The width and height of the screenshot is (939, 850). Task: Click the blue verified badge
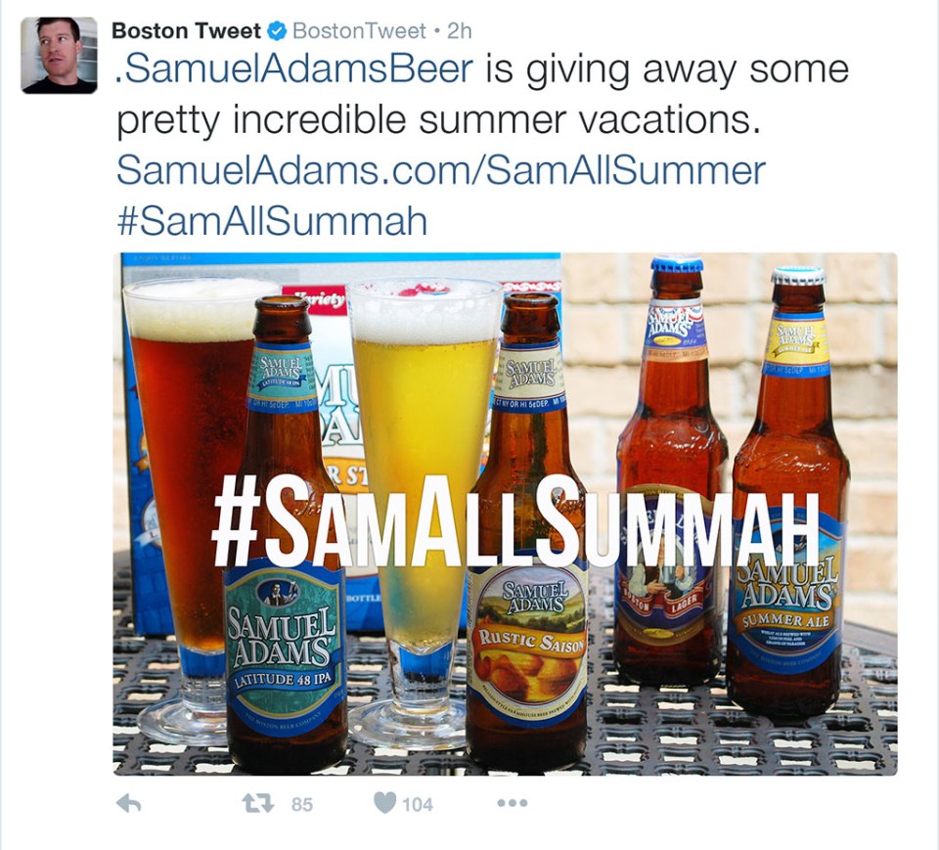coord(276,30)
